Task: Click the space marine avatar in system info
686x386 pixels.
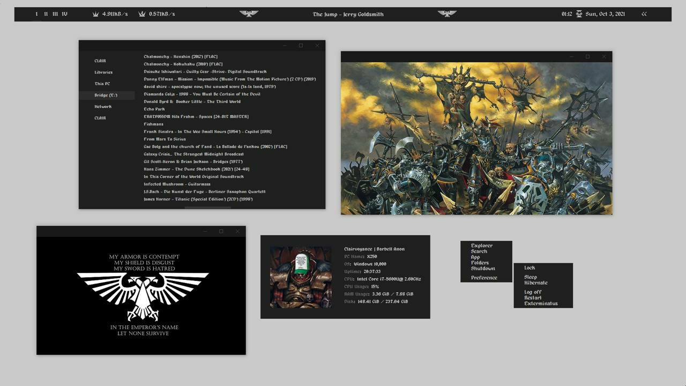Action: 301,277
